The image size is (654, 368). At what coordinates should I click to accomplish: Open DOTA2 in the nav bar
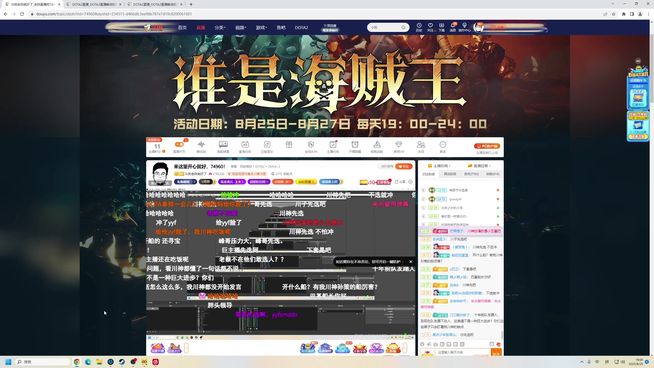tap(301, 27)
